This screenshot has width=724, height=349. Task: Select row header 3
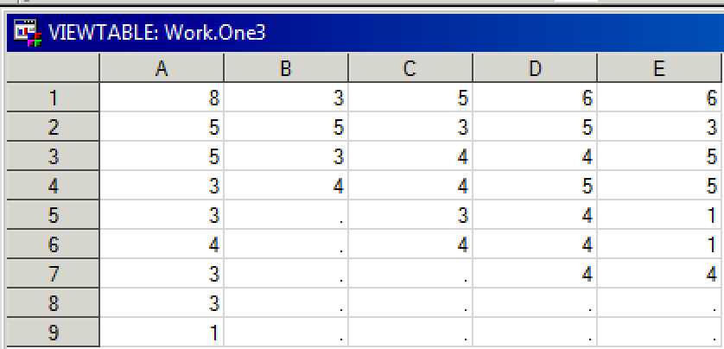53,157
